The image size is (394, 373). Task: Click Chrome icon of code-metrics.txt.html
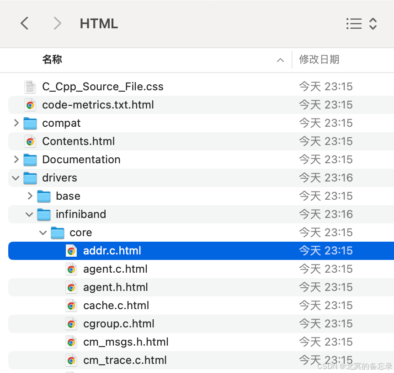(x=30, y=105)
